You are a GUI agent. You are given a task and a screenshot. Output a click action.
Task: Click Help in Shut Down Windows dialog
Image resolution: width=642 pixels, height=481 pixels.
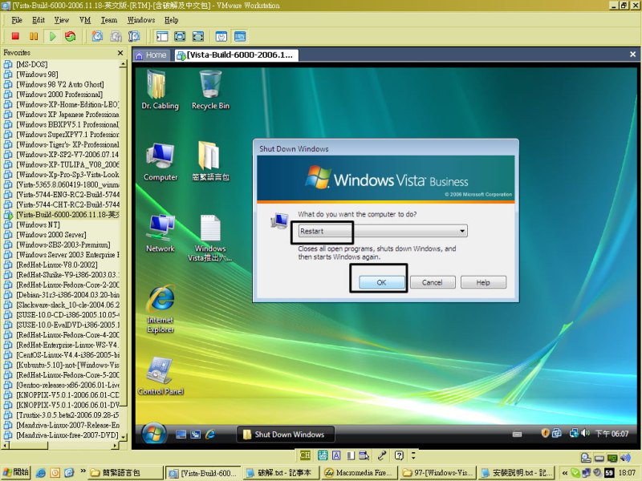click(483, 282)
